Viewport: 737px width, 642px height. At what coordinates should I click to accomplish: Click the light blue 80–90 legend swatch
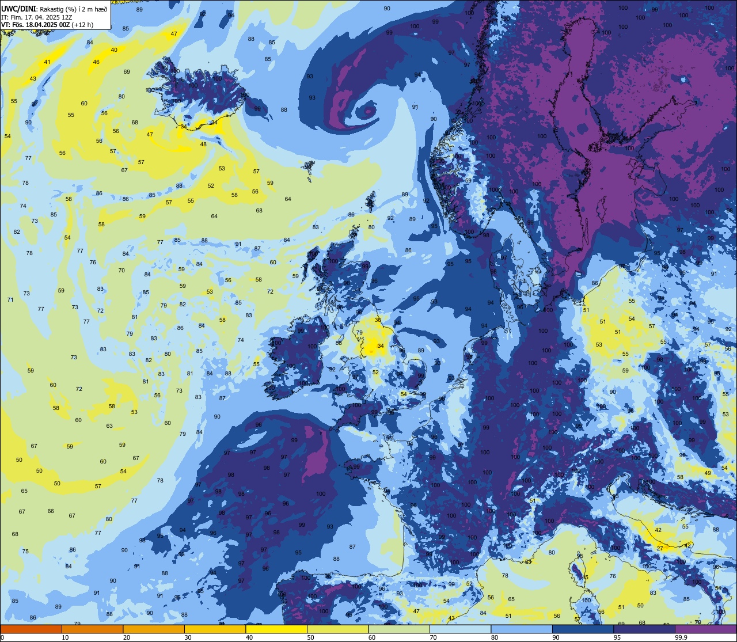pyautogui.click(x=522, y=629)
